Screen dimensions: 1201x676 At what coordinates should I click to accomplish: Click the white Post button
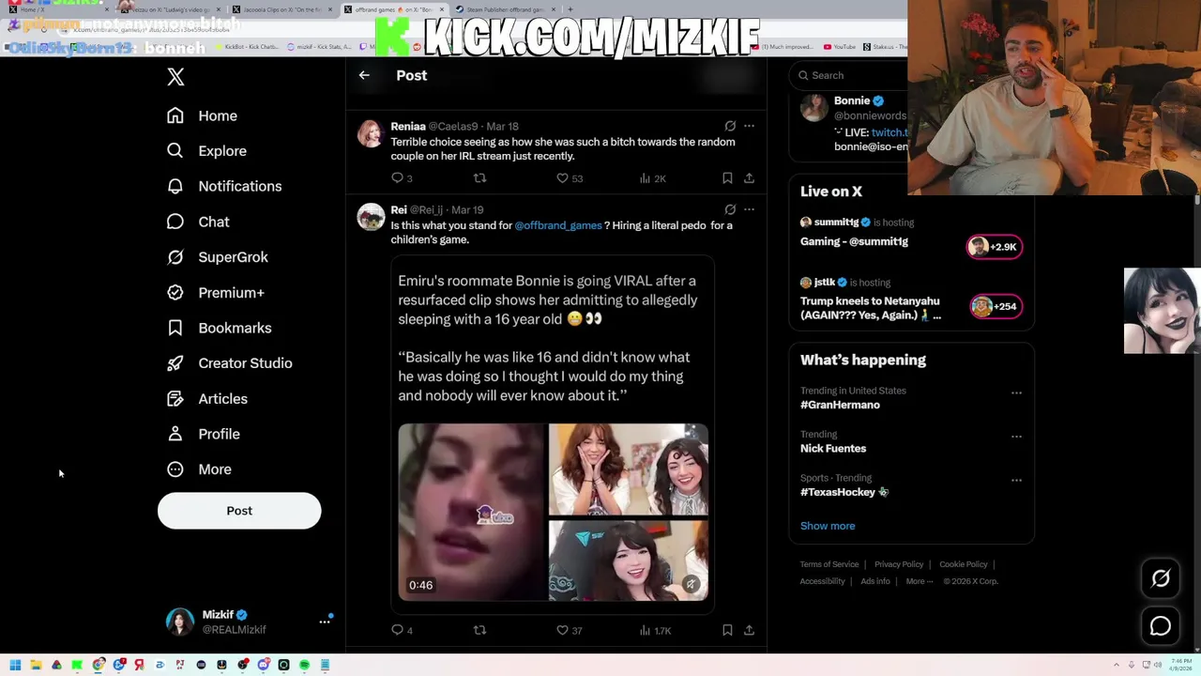pos(239,511)
